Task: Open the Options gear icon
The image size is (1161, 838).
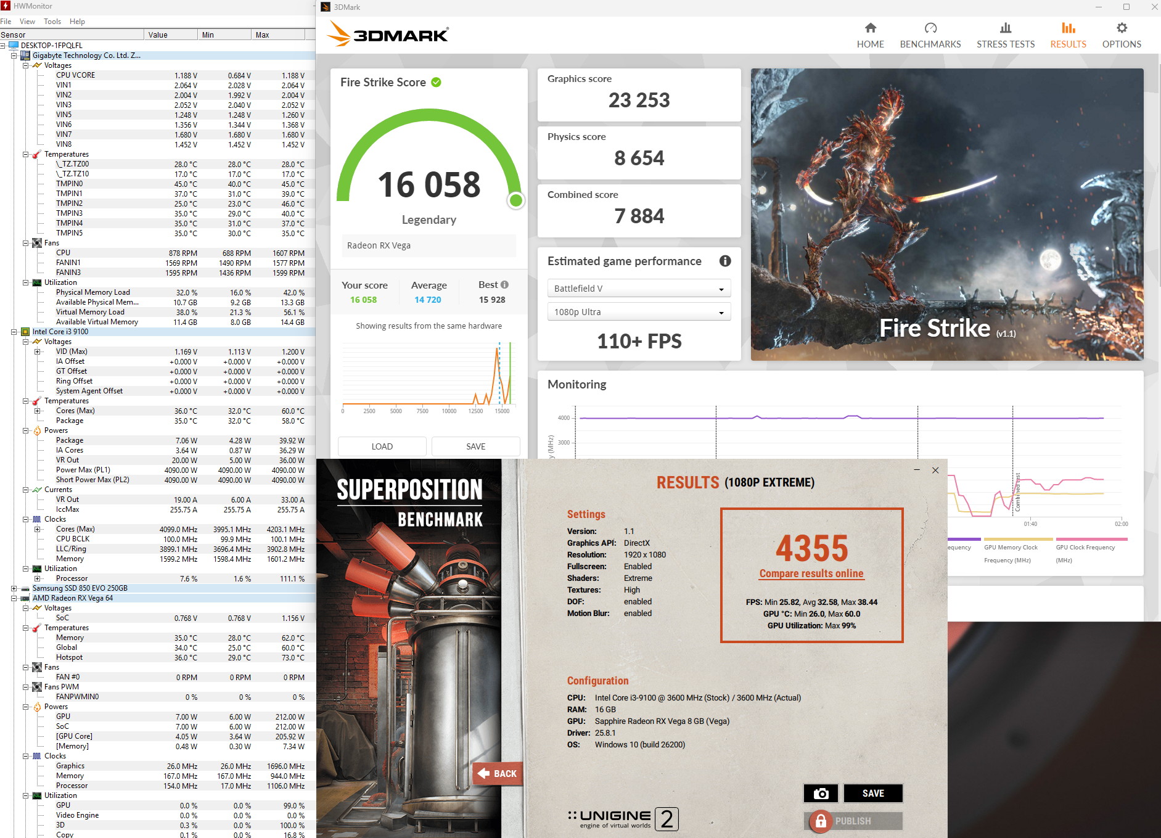Action: [x=1121, y=28]
